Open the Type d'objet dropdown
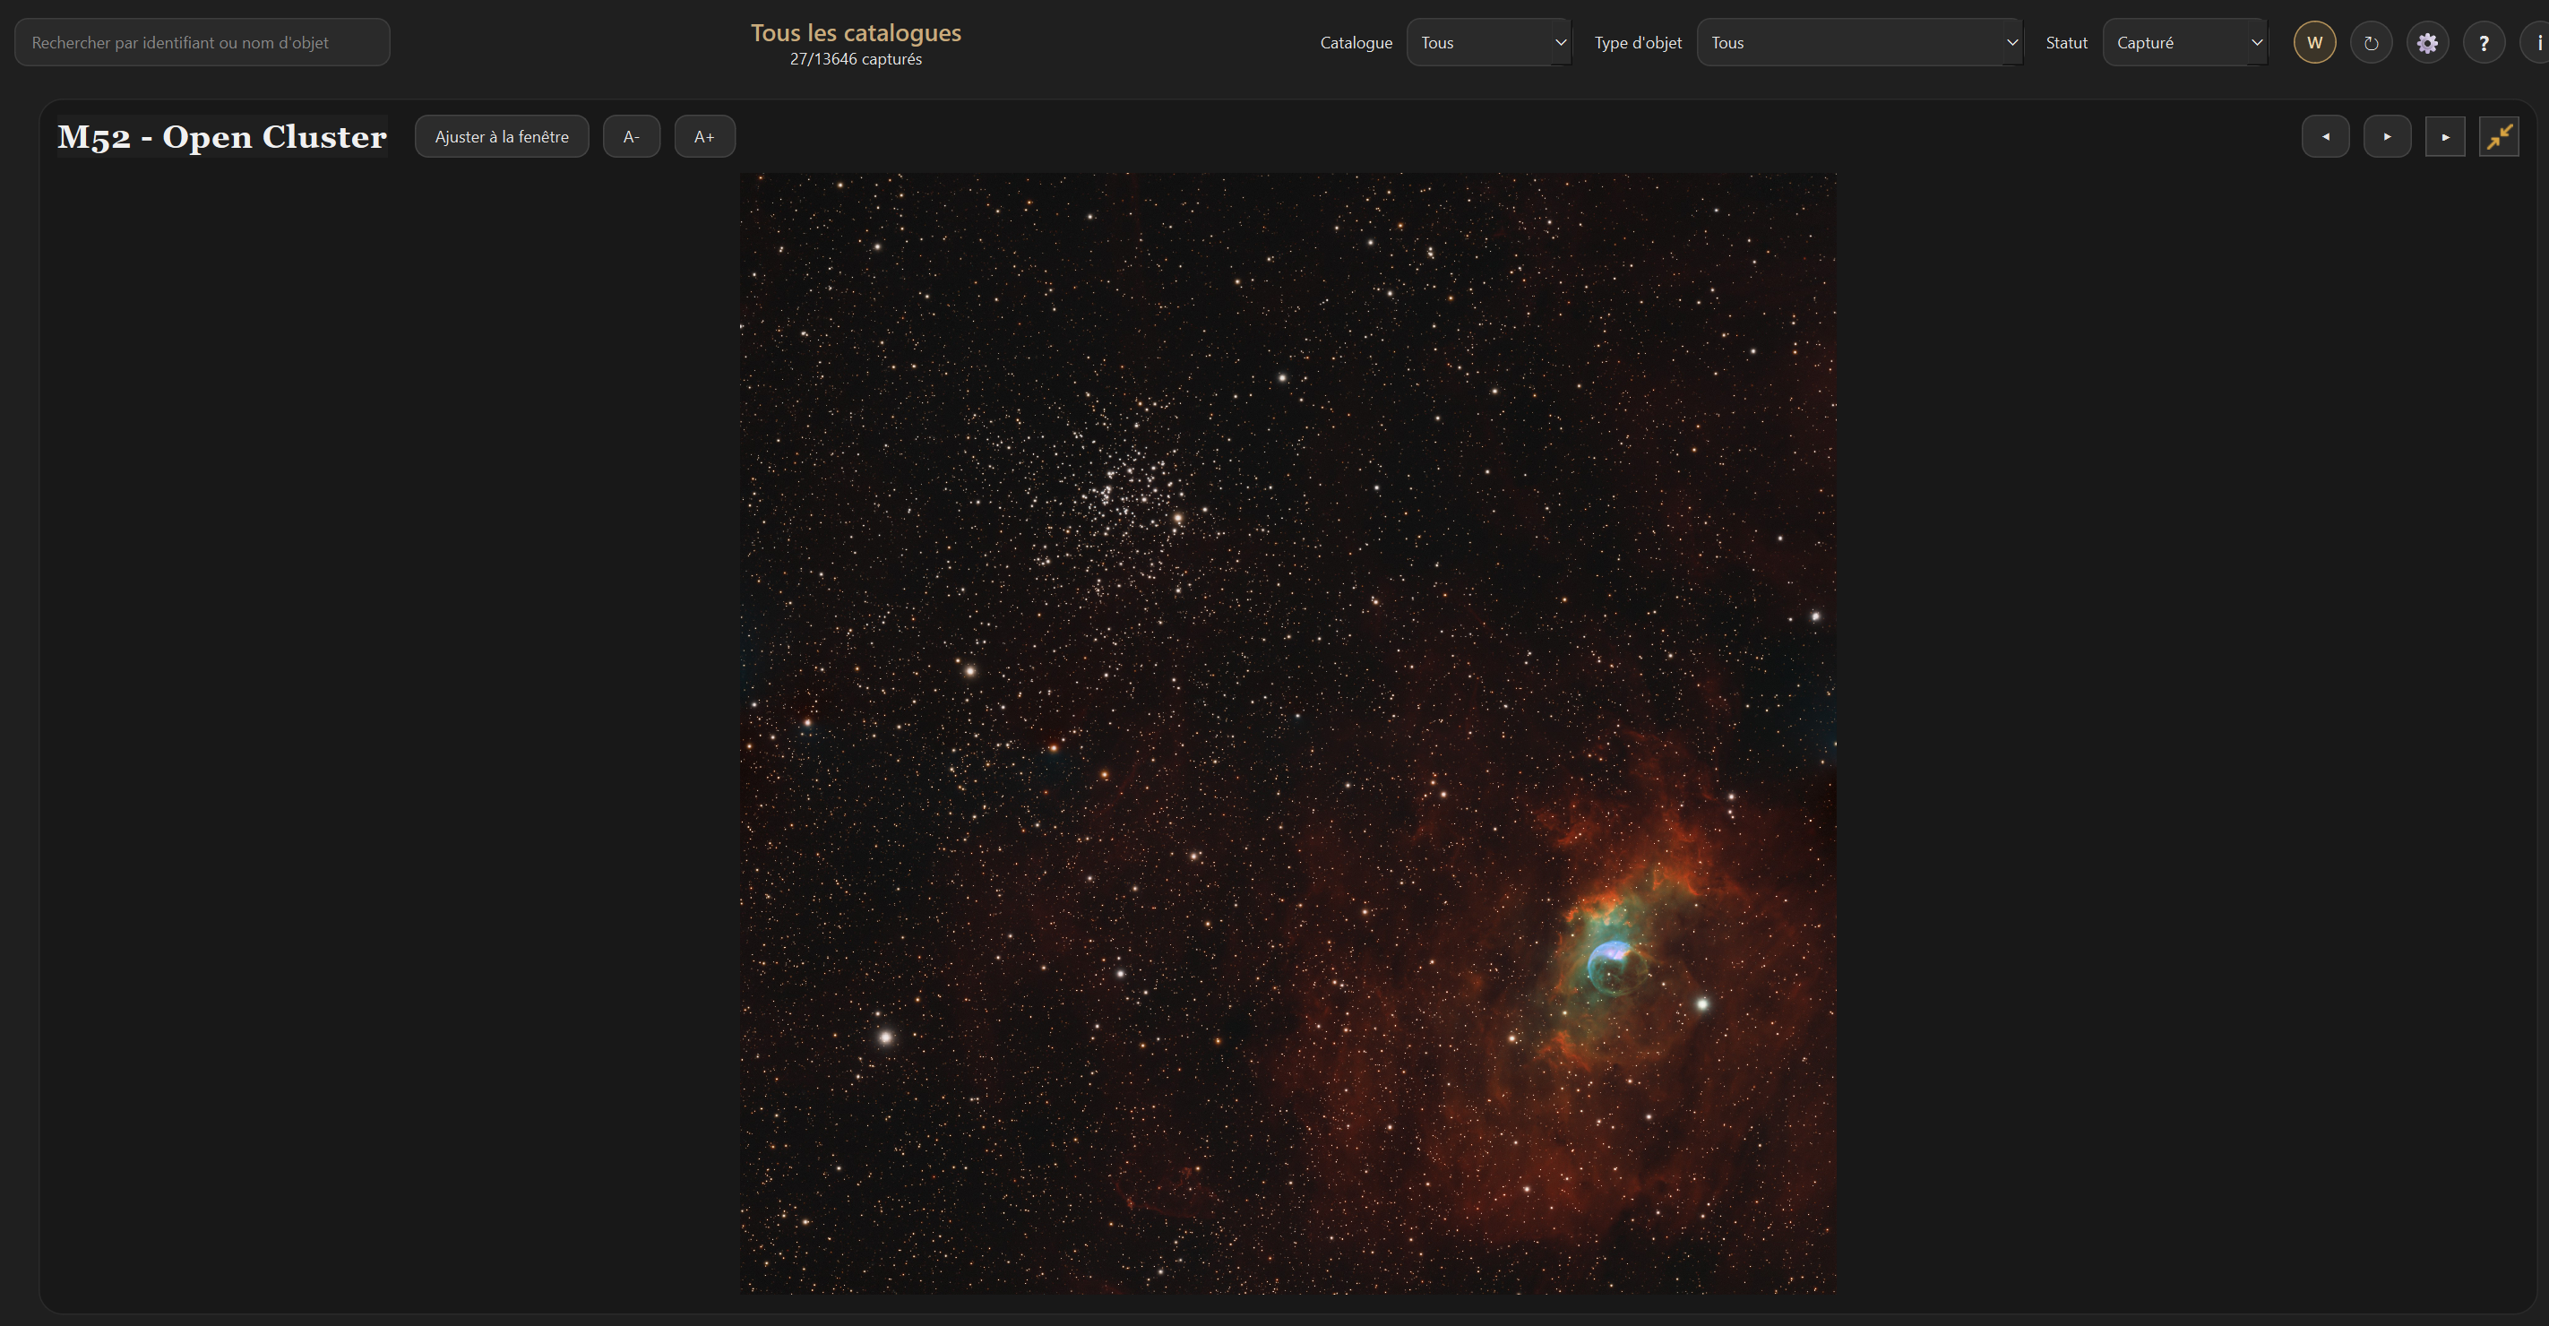 1859,42
